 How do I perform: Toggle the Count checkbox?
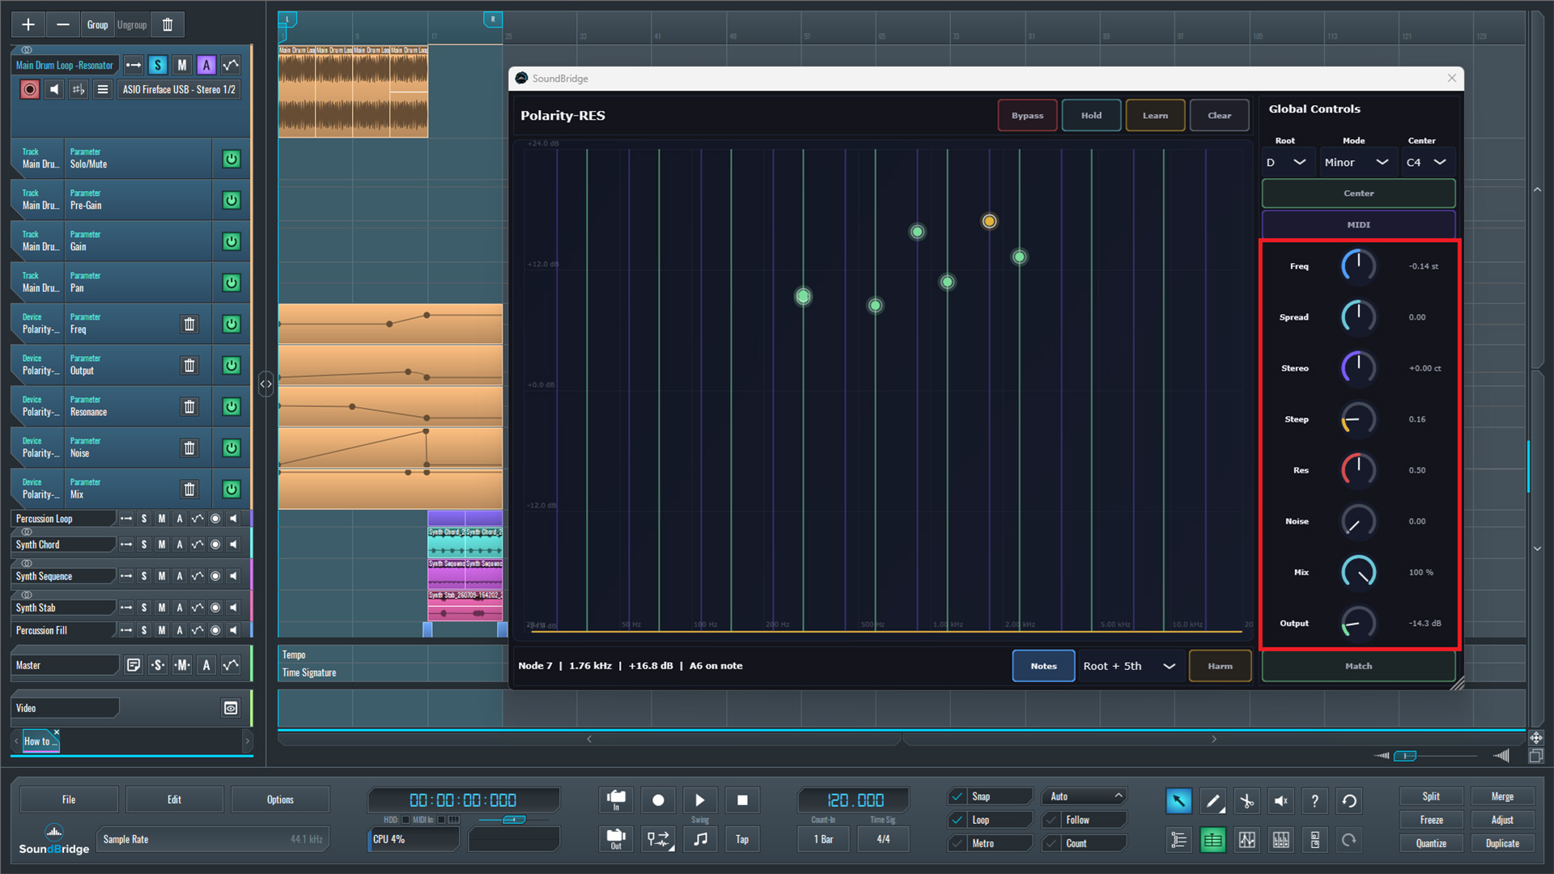coord(1052,843)
